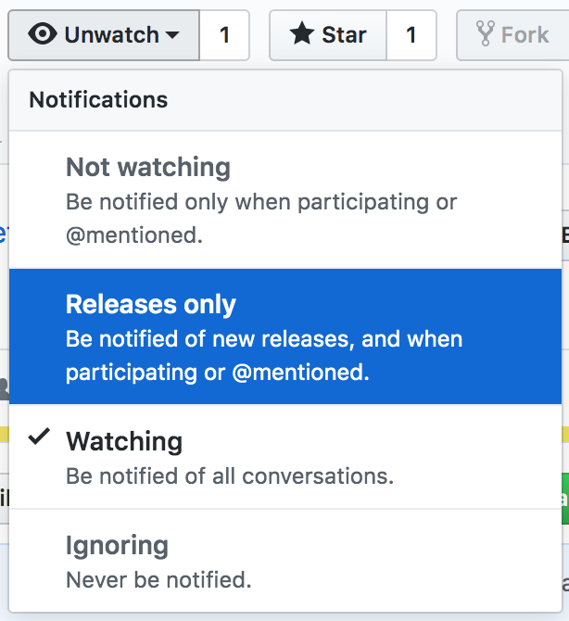
Task: Select the Not watching option
Action: pos(285,200)
